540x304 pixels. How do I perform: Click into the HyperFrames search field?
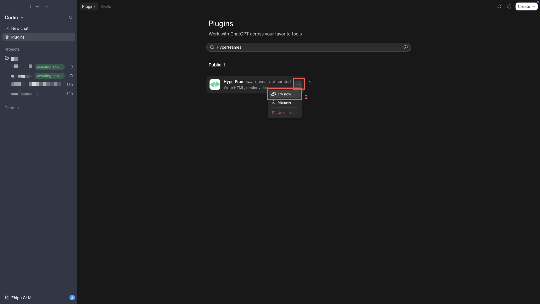tap(309, 47)
